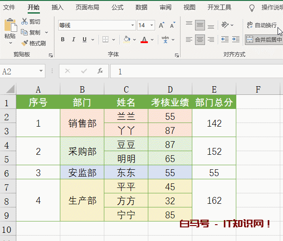This screenshot has width=283, height=241.
Task: Select the cell containing 162
Action: 214,200
